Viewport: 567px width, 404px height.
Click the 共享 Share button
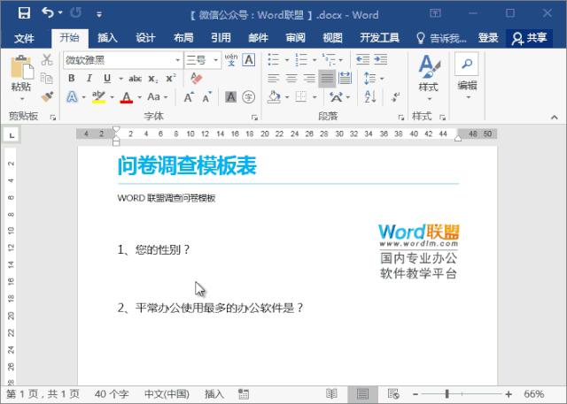coord(530,38)
